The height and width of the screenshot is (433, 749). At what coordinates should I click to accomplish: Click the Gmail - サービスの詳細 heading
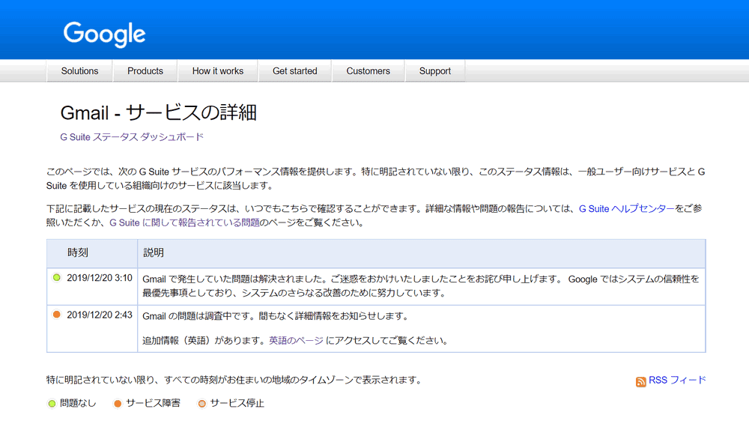pyautogui.click(x=159, y=113)
